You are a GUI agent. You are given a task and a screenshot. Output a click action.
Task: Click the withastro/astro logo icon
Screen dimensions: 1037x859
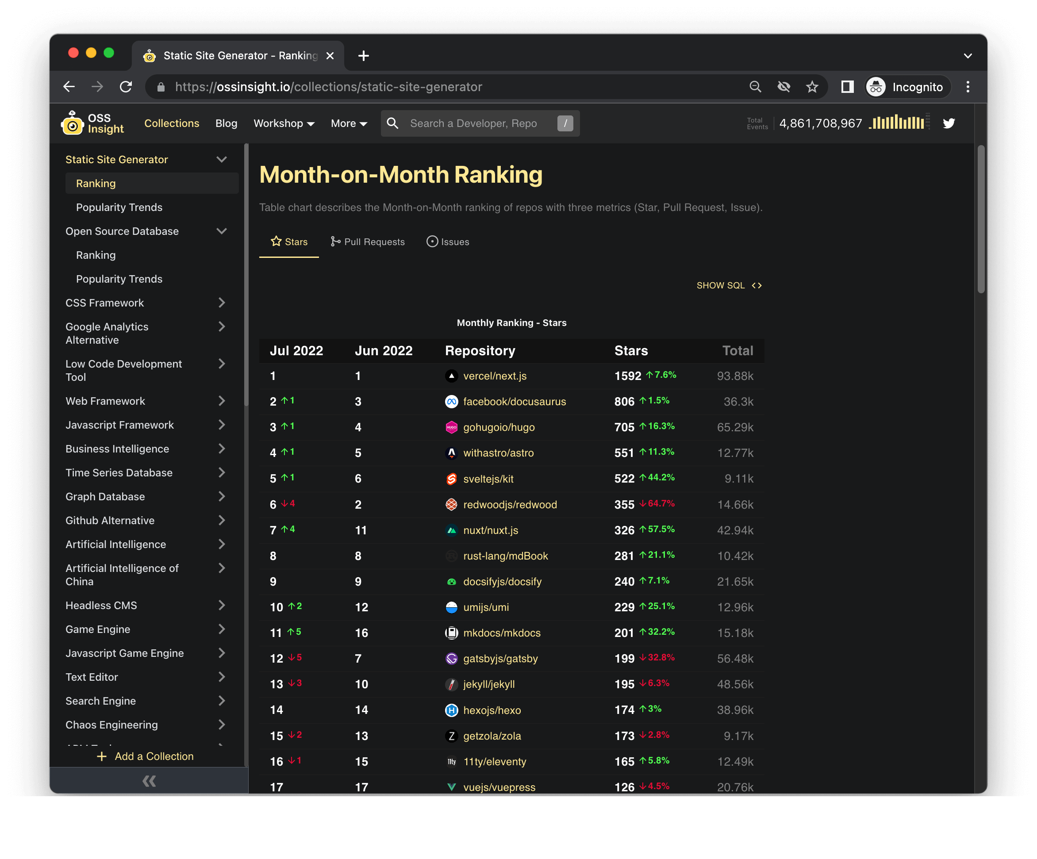click(x=451, y=453)
